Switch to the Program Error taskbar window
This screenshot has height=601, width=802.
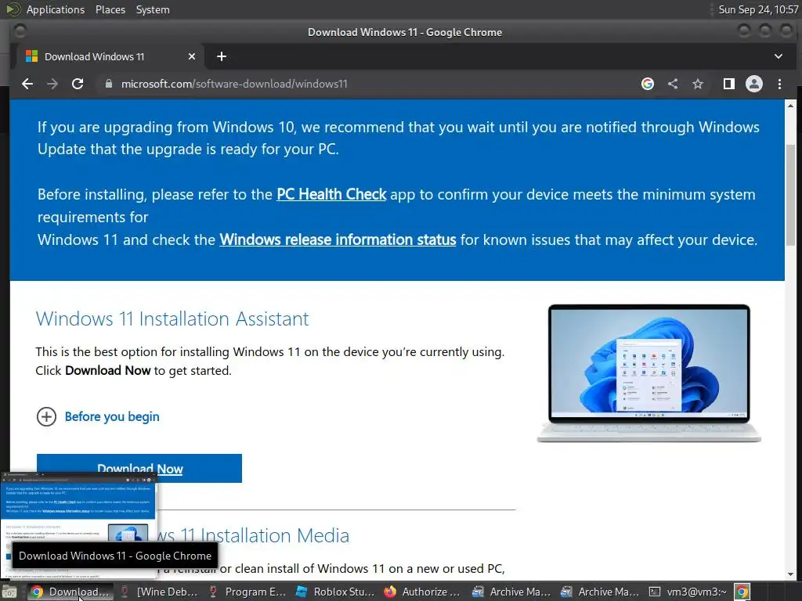(247, 592)
